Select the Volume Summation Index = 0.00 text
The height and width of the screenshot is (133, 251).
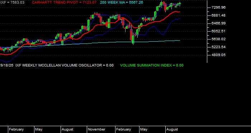[152, 65]
